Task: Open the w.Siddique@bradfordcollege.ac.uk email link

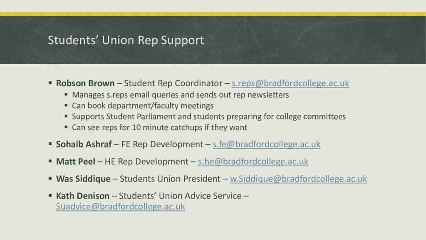Action: (x=298, y=179)
